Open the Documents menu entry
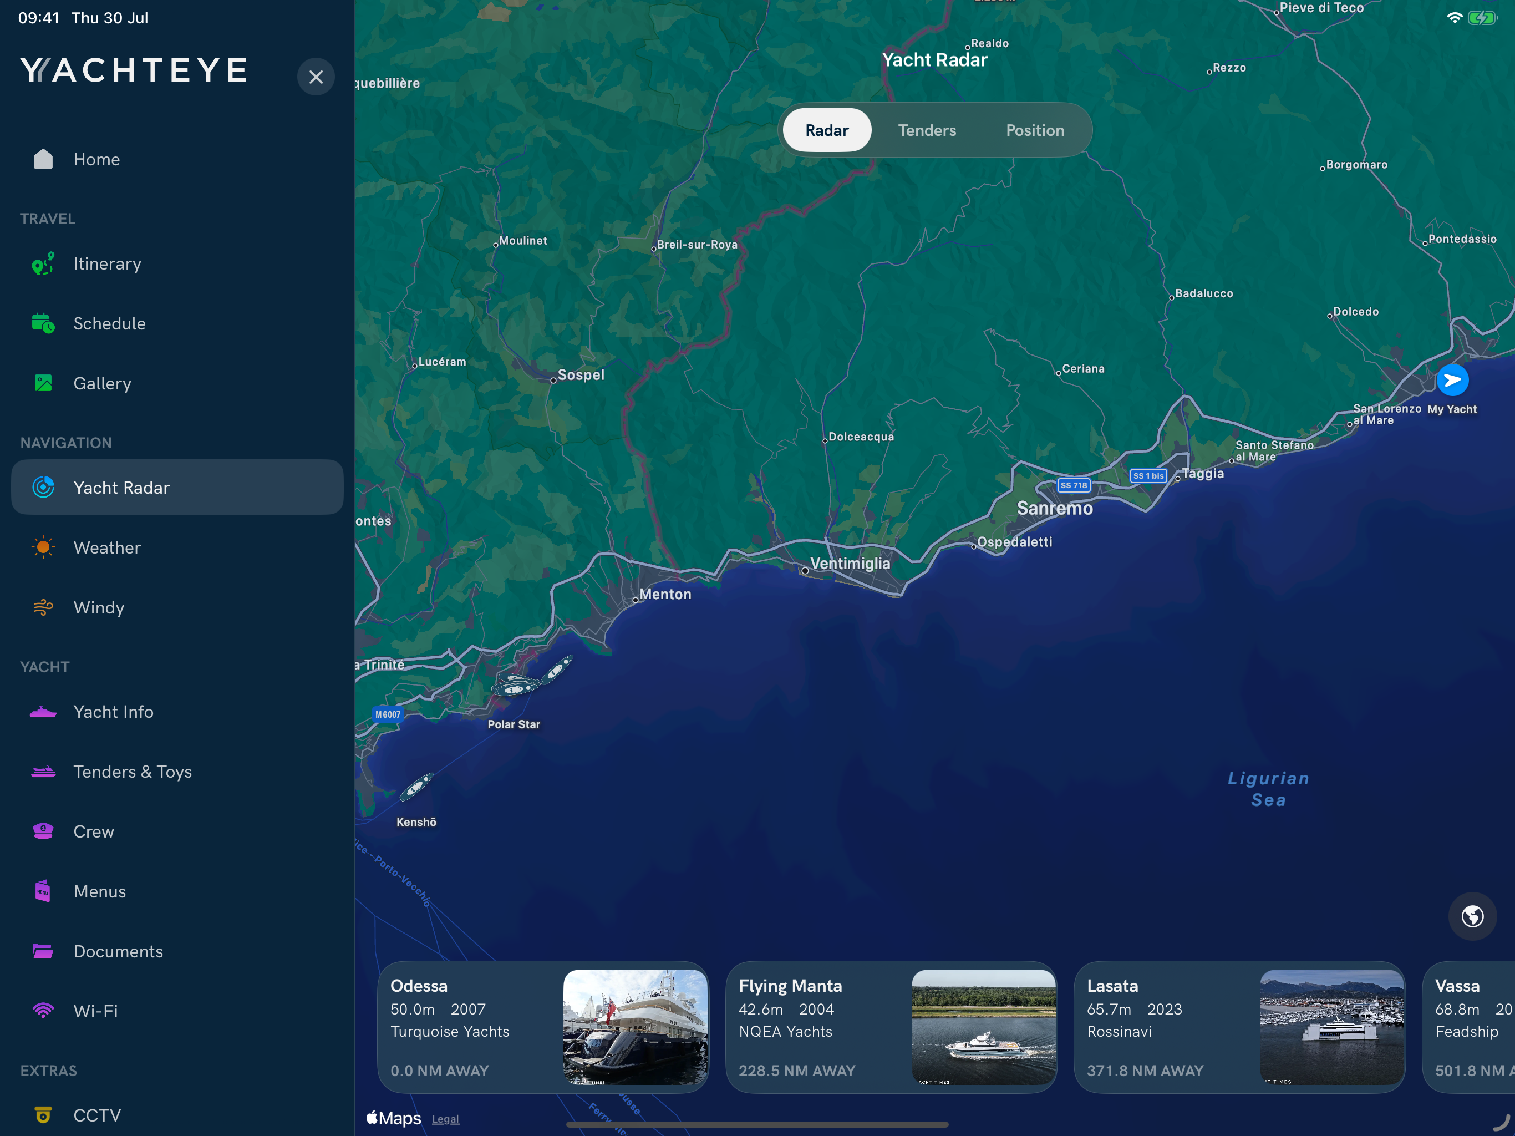This screenshot has width=1515, height=1136. [x=177, y=951]
